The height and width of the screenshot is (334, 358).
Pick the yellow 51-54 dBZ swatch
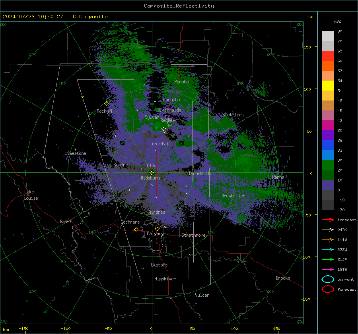328,86
